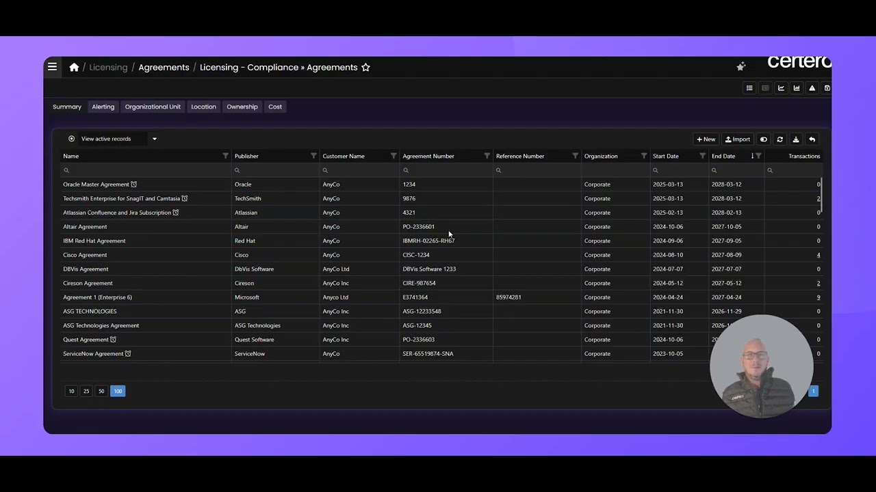This screenshot has height=492, width=876.
Task: Switch to the Alerting tab
Action: (103, 107)
